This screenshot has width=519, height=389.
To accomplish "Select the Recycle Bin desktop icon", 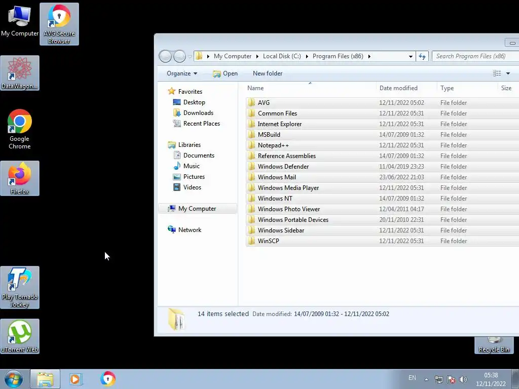I will [x=494, y=345].
